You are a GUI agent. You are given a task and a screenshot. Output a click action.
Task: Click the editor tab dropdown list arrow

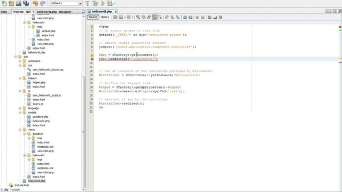point(335,11)
